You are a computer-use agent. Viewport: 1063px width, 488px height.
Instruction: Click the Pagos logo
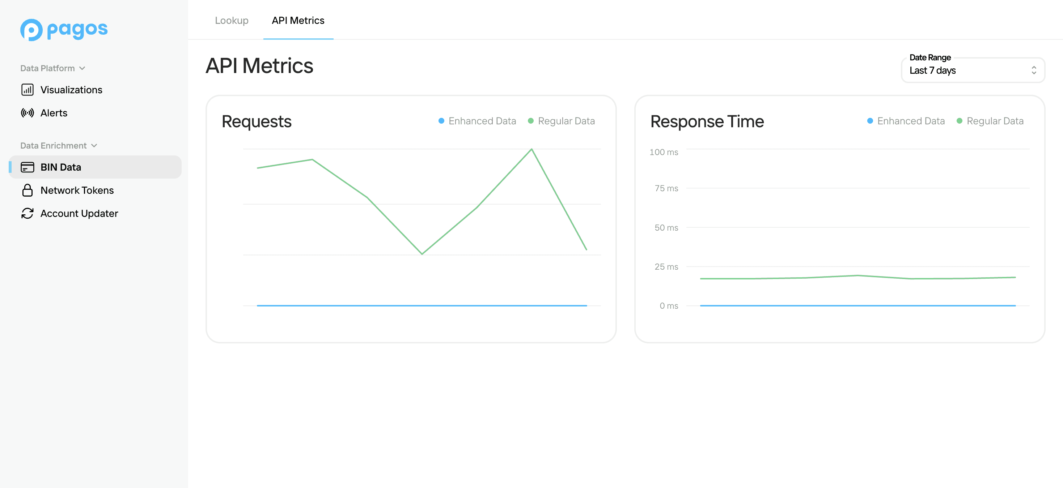64,29
